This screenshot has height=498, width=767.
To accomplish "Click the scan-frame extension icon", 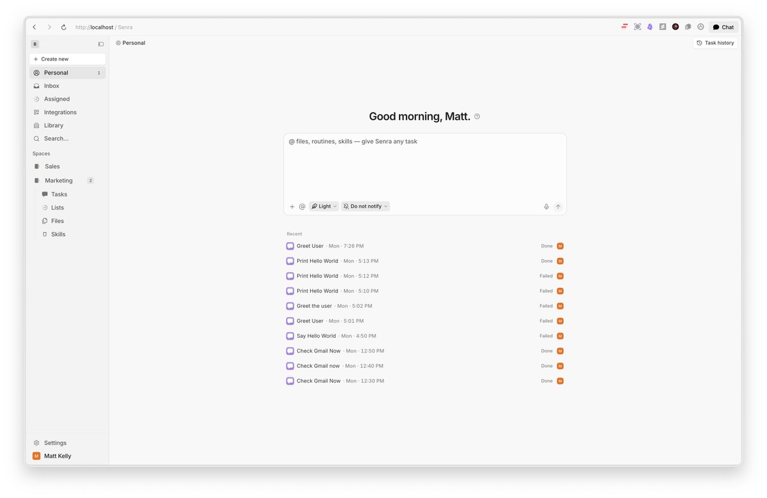I will click(x=637, y=27).
